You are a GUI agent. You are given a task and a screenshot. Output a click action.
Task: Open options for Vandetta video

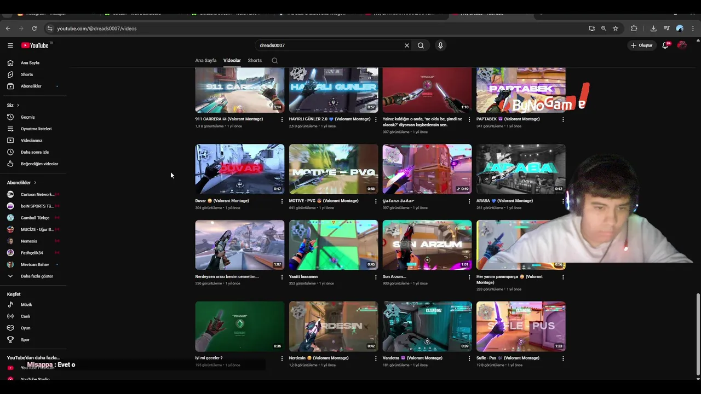(x=469, y=358)
